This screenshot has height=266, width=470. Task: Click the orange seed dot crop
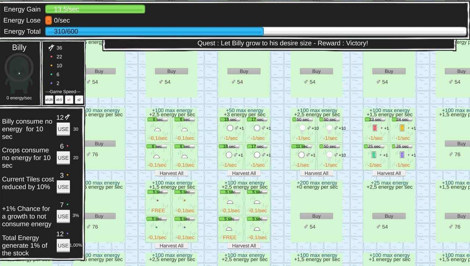coord(184,200)
